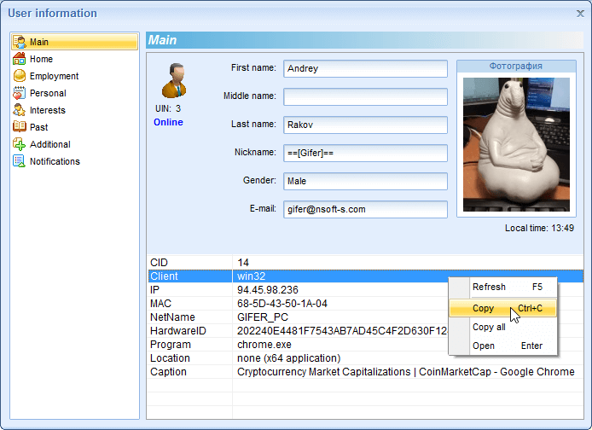Show the Additional section label
Screen dimensions: 592x430
(50, 144)
